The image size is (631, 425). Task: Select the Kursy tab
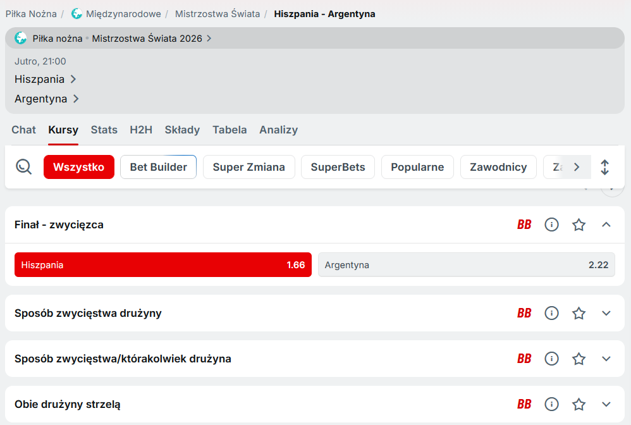tap(63, 130)
